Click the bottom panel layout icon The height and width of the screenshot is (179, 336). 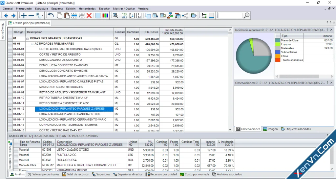[x=212, y=15]
